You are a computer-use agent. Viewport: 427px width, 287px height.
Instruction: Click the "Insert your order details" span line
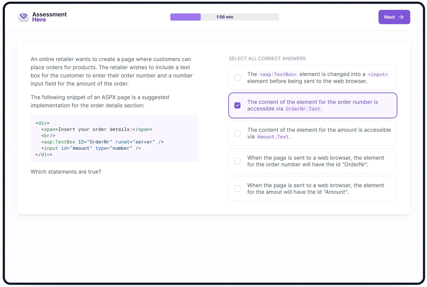coord(97,129)
